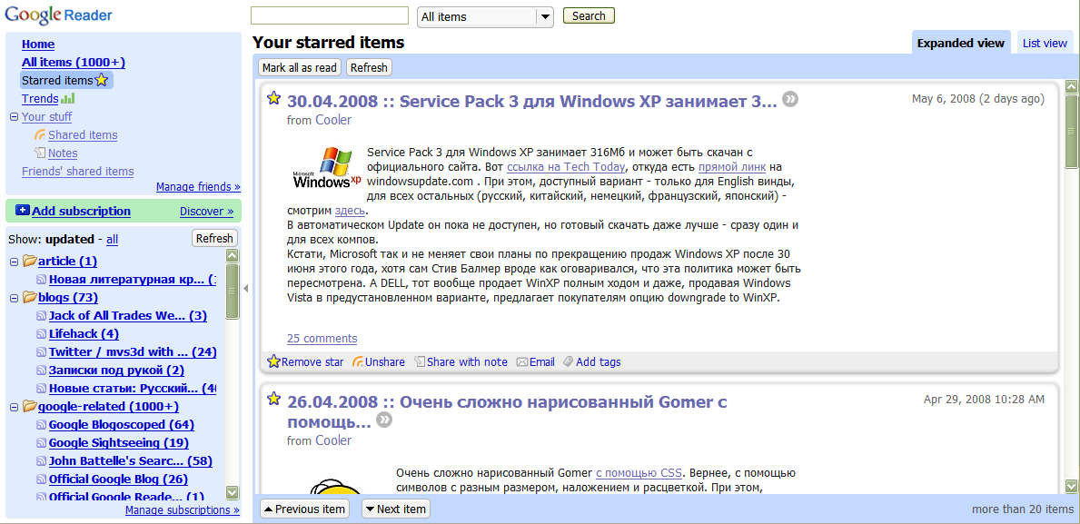Open the Cooler source link in first article
Screen dimensions: 1080x524
click(x=333, y=120)
